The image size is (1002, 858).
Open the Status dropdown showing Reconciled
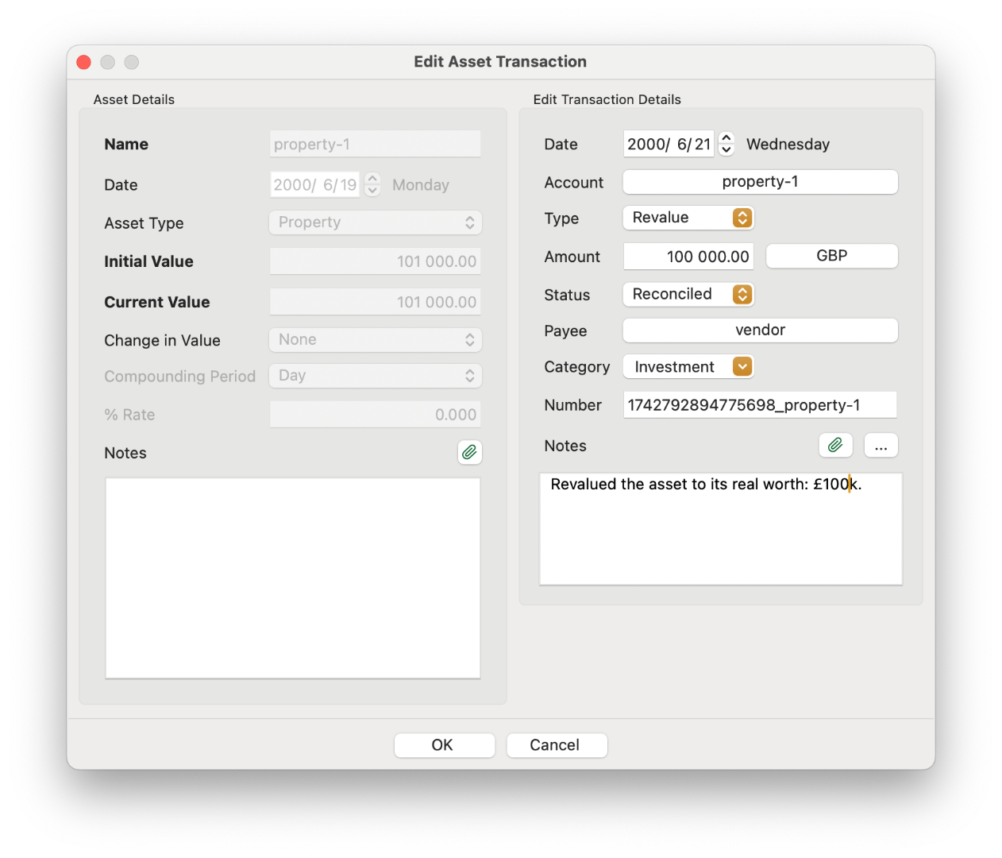point(688,294)
